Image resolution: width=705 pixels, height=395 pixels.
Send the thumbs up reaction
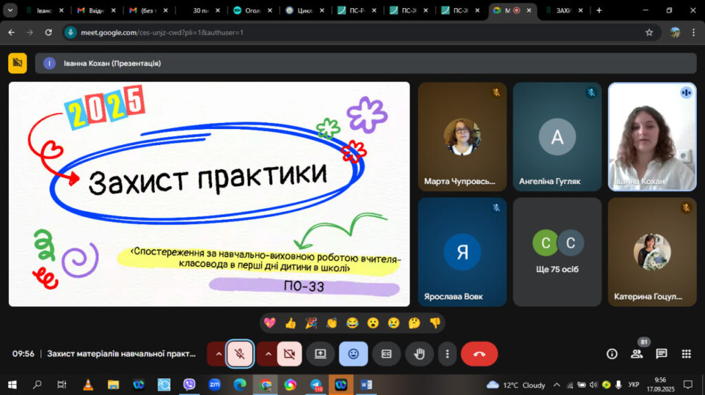point(291,323)
